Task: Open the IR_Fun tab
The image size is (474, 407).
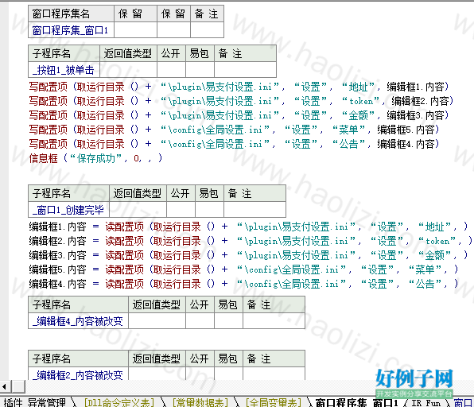Action: (425, 402)
